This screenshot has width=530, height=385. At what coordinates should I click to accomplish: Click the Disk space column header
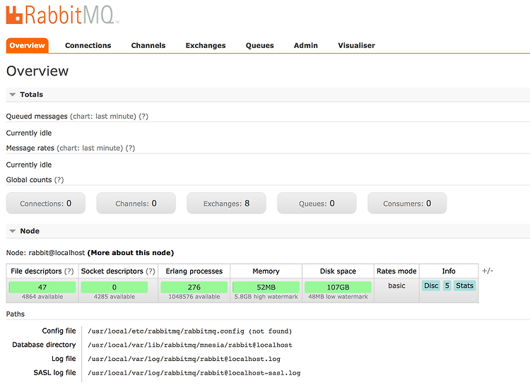338,271
